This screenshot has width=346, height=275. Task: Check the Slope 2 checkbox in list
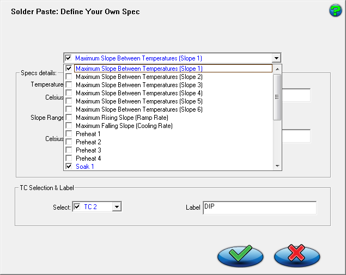(69, 77)
